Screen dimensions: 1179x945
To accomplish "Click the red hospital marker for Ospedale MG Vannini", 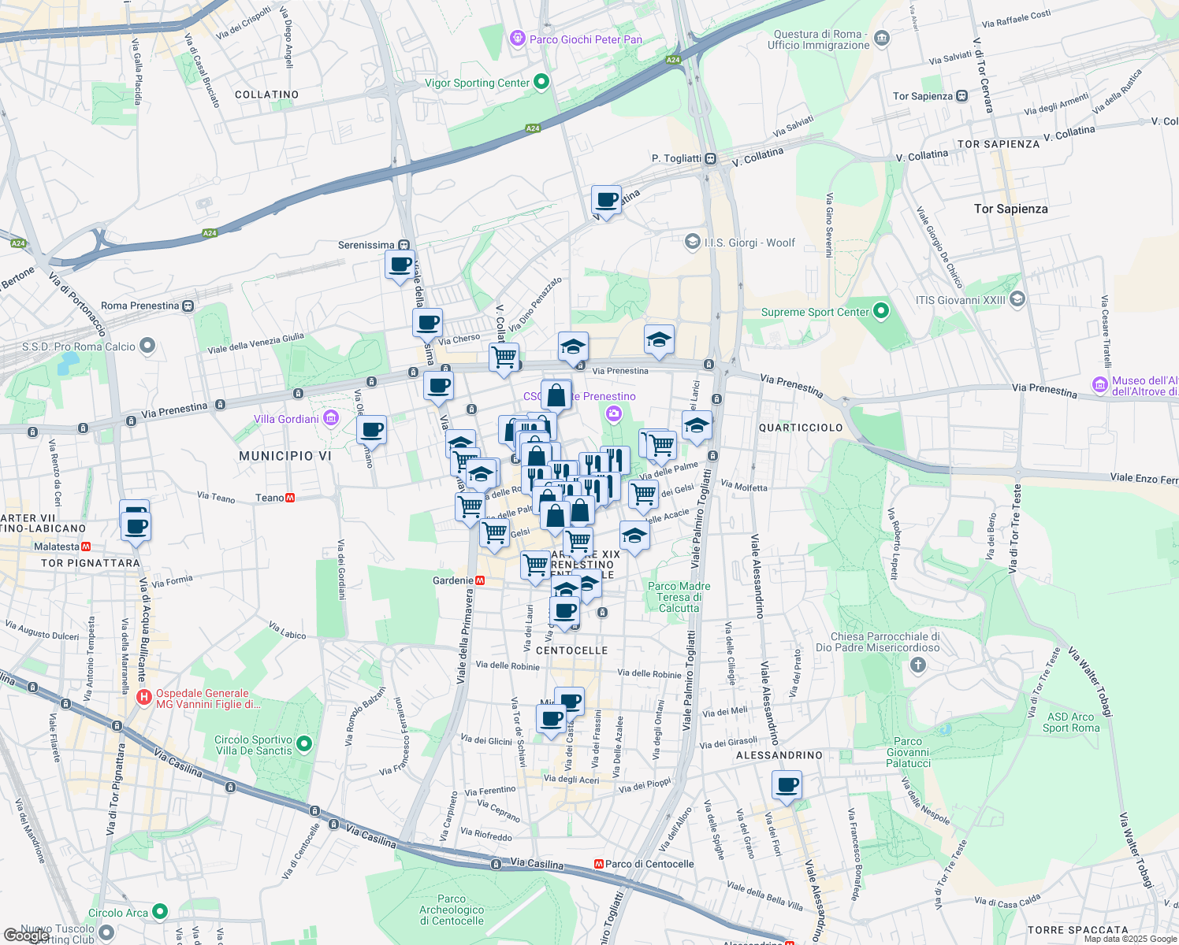I will point(145,696).
